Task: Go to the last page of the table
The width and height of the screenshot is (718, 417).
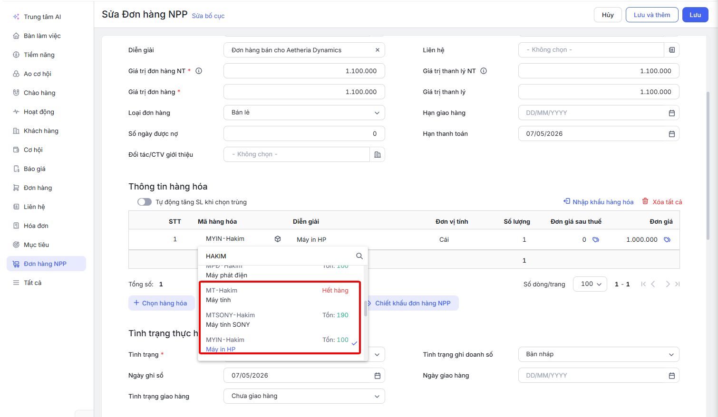Action: 678,284
